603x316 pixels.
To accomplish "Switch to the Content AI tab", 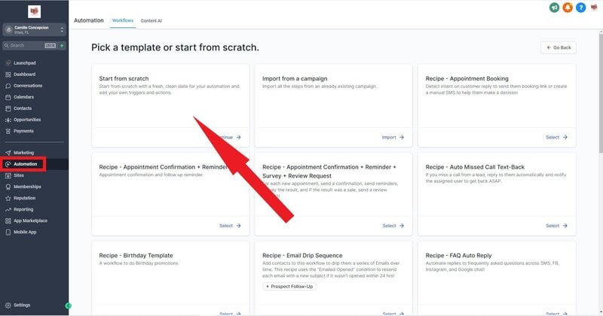I will pos(152,21).
